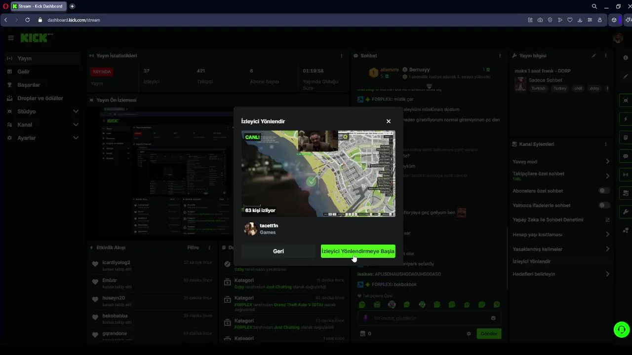Click icardiyolog2 follow activity entry

tap(152, 265)
